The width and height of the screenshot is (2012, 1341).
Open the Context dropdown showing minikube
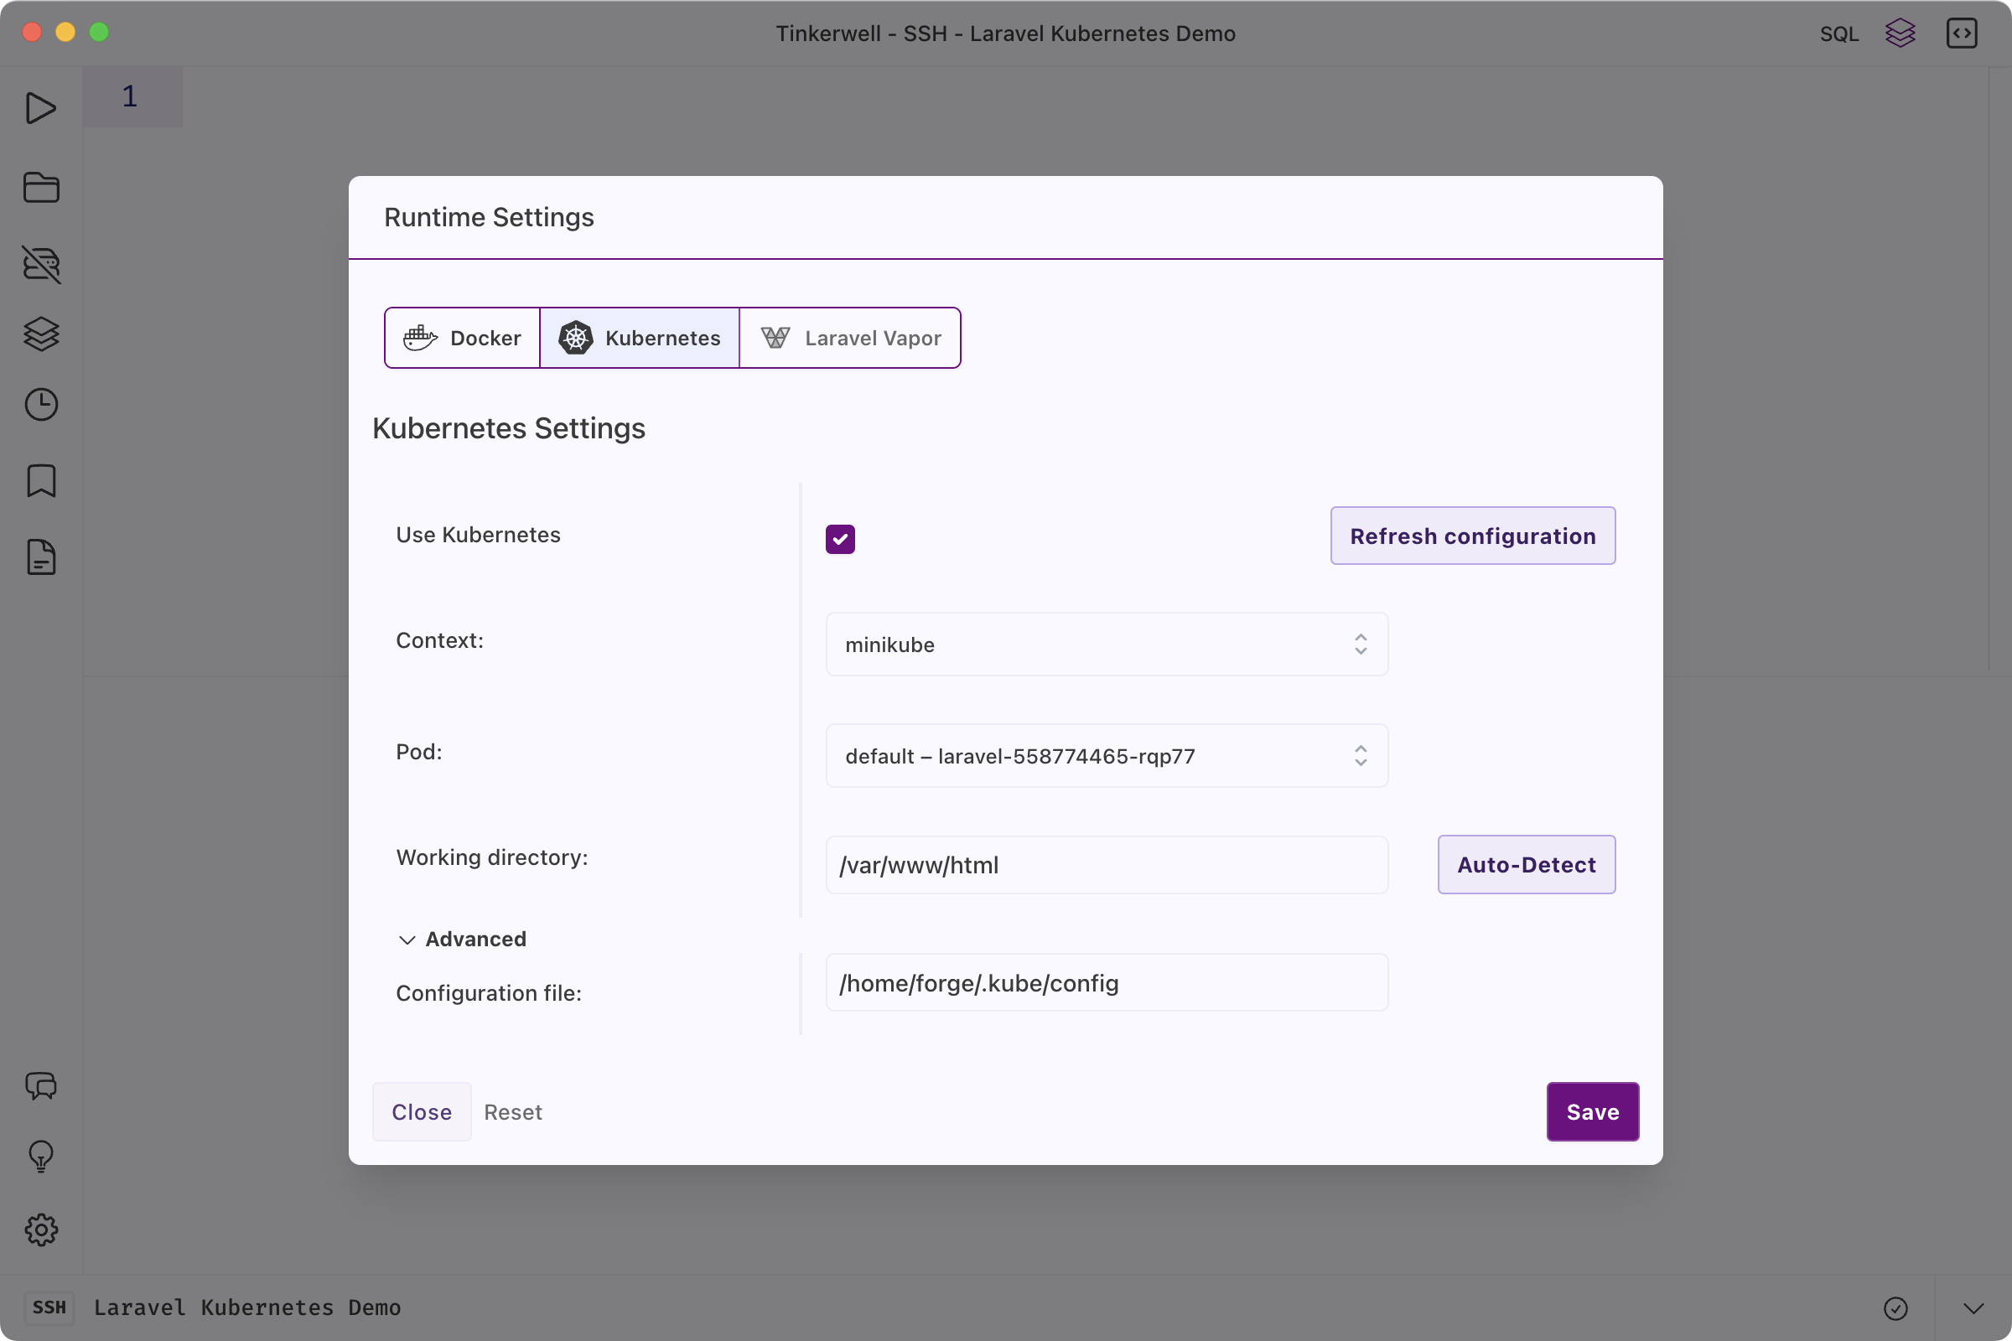click(1107, 644)
